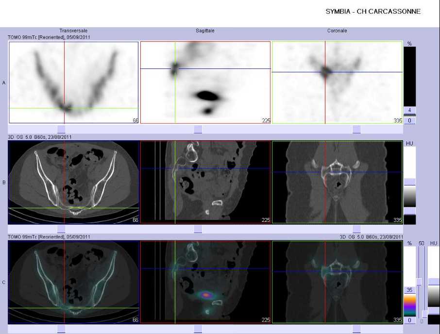Viewport: 440px width, 334px height.
Task: Click the row B HU upper window handle
Action: point(409,182)
